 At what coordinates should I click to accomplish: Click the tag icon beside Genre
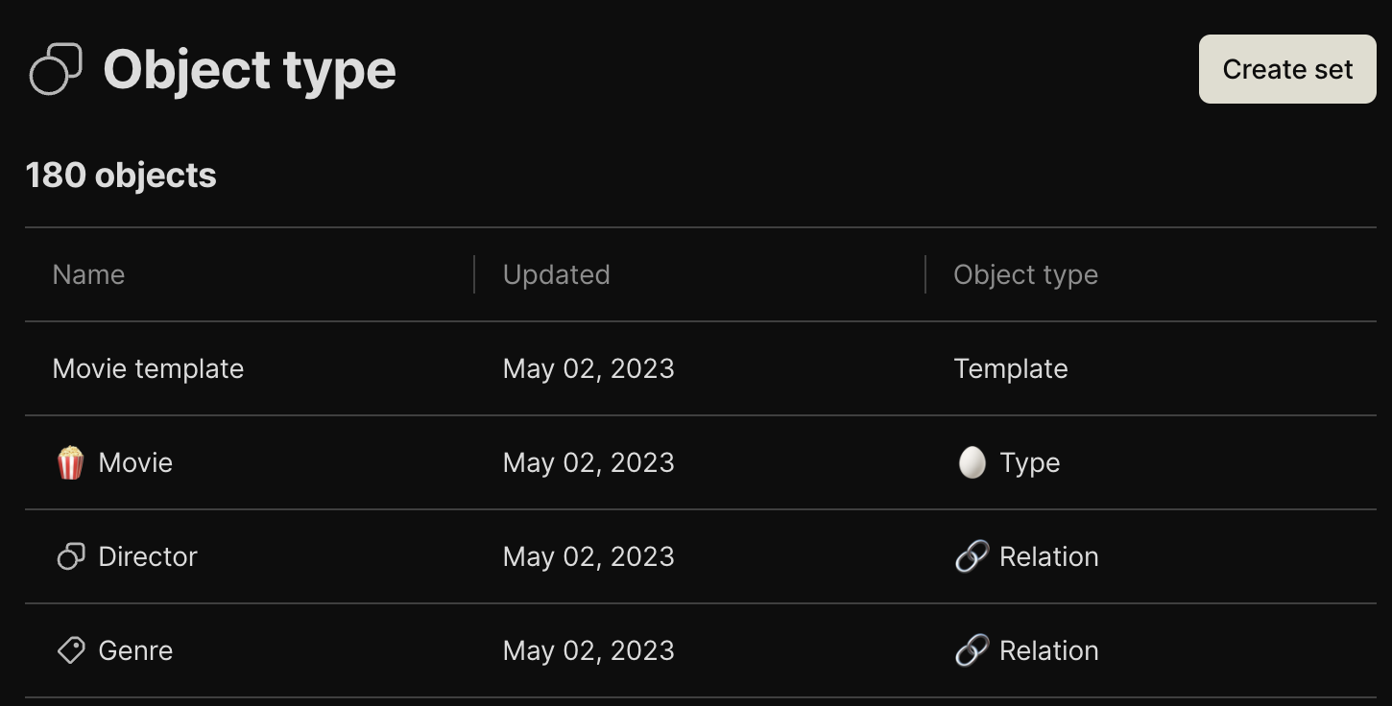71,650
